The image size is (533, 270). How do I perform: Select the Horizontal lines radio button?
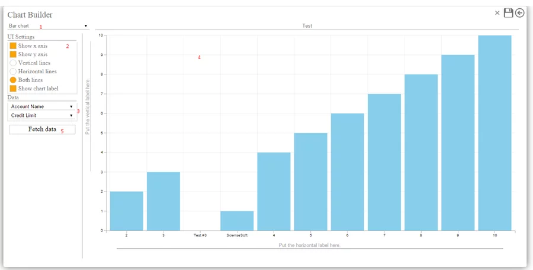pyautogui.click(x=13, y=71)
